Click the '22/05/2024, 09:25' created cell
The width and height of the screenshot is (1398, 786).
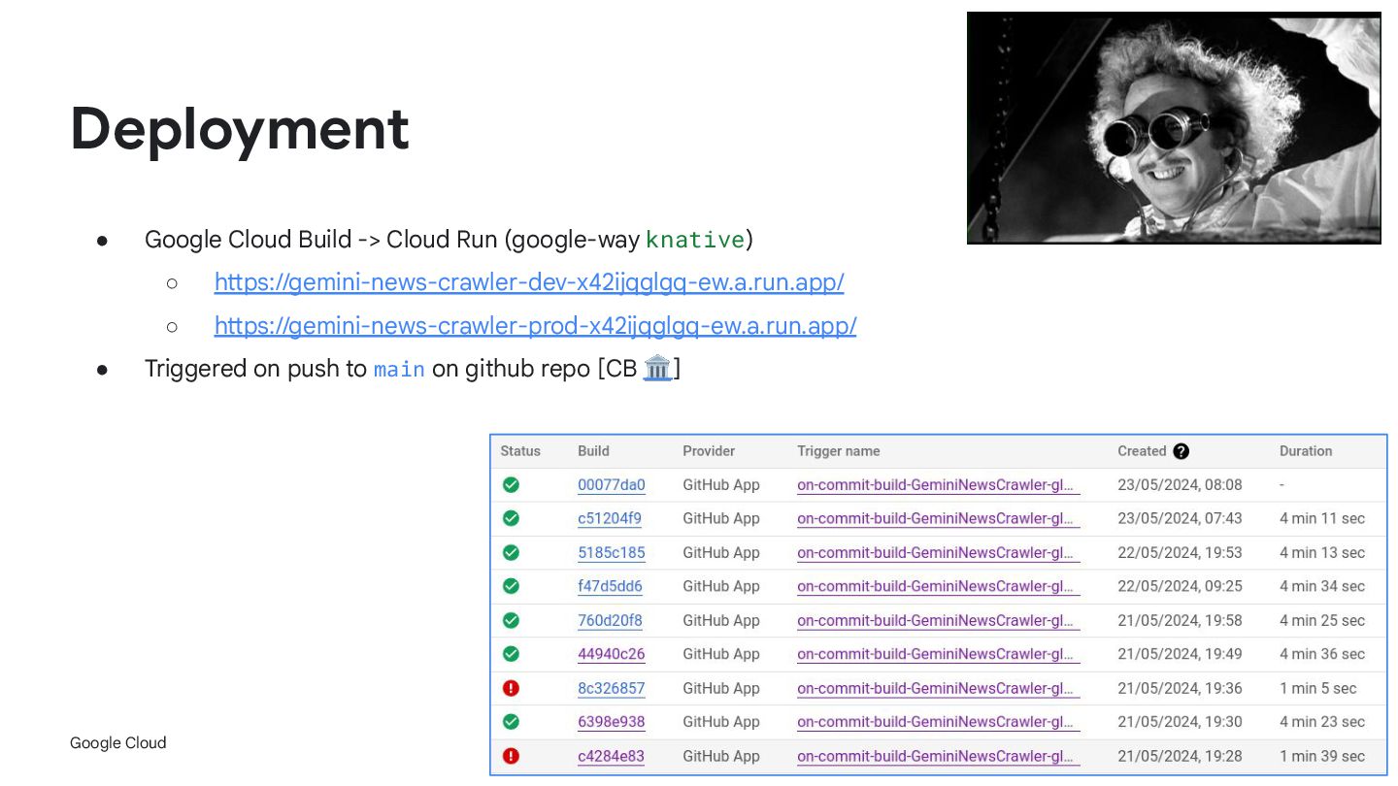tap(1180, 586)
